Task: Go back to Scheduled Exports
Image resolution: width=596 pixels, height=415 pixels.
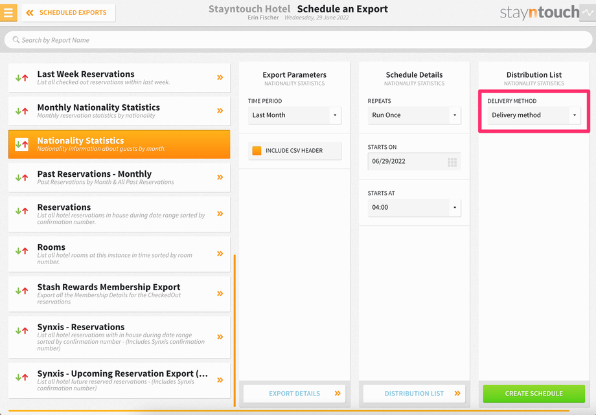Action: pyautogui.click(x=69, y=12)
